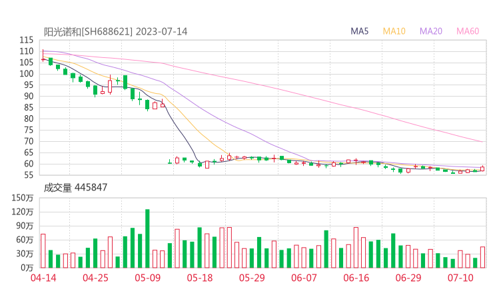Viewport: 493px width, 293px height.
Task: Click the 06-07 date axis label
Action: click(x=304, y=278)
